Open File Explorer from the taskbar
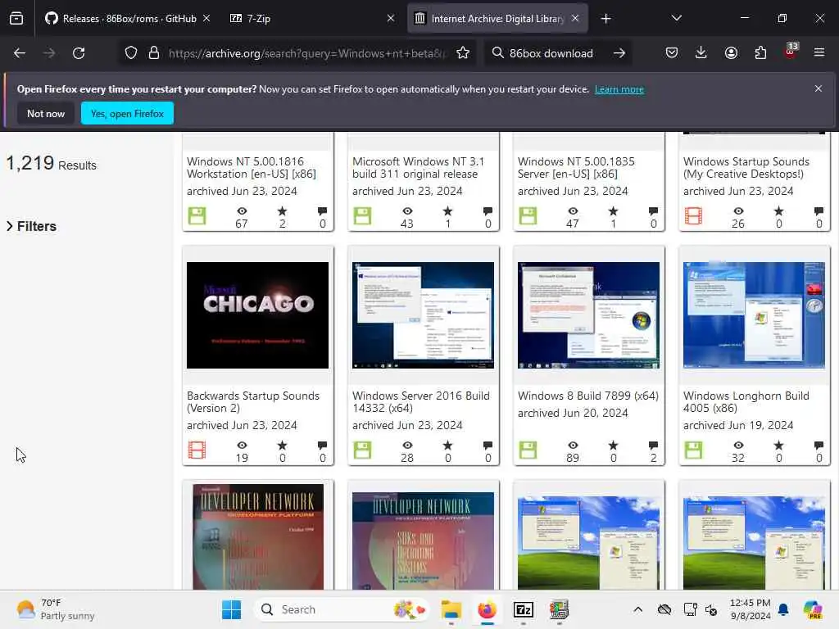 [x=451, y=609]
